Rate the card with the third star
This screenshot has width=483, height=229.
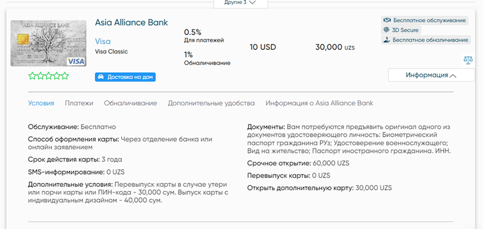tap(49, 76)
